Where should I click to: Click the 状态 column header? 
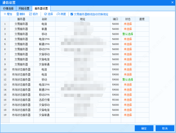(128, 19)
